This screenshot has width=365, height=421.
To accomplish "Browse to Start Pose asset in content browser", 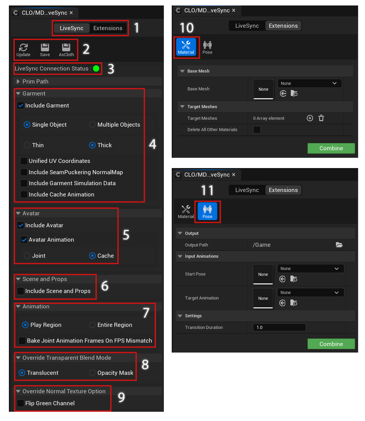I will [x=294, y=279].
